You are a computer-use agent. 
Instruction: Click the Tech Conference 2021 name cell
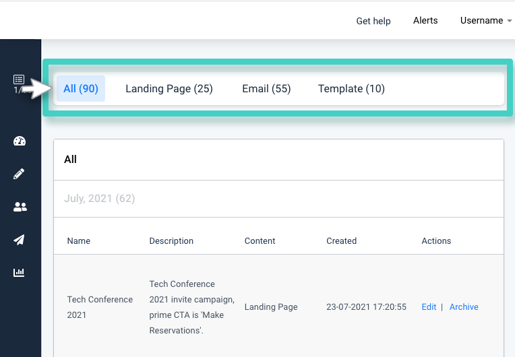100,307
